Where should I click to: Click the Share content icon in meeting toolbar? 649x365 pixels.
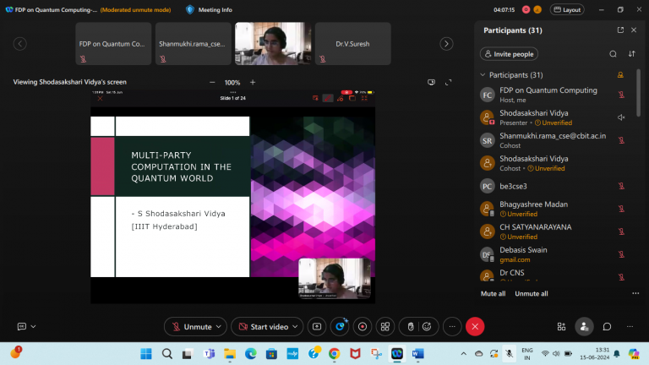point(317,326)
